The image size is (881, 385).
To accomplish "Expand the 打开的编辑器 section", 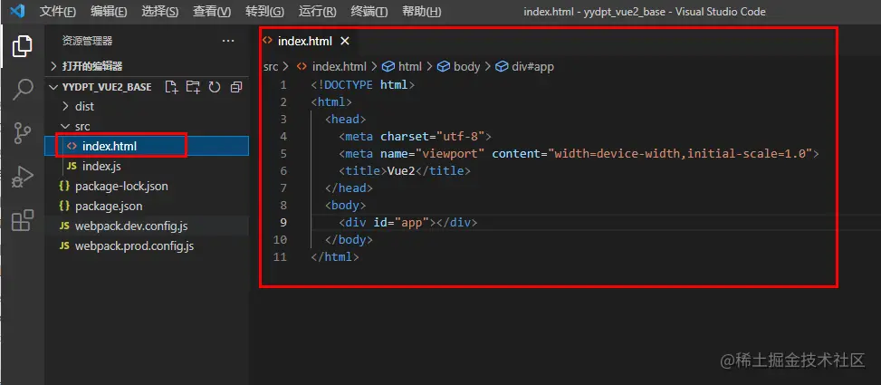I will click(x=148, y=66).
